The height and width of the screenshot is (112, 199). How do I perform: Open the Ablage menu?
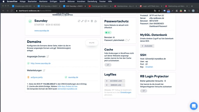click(x=22, y=2)
